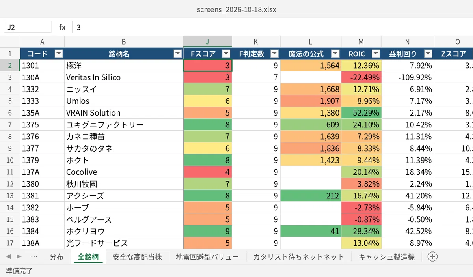Switch to the 分布 sheet tab

click(x=56, y=257)
